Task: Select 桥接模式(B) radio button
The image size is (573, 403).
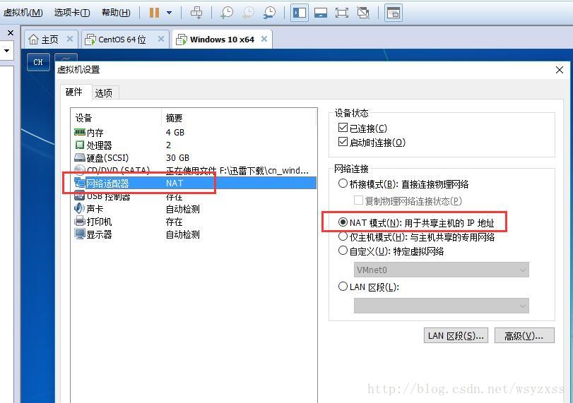Action: coord(343,184)
